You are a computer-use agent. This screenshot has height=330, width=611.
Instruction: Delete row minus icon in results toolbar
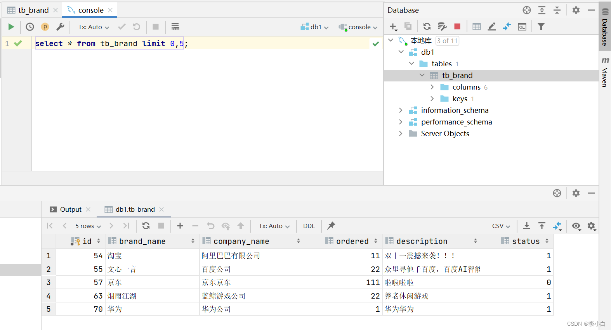click(x=195, y=226)
